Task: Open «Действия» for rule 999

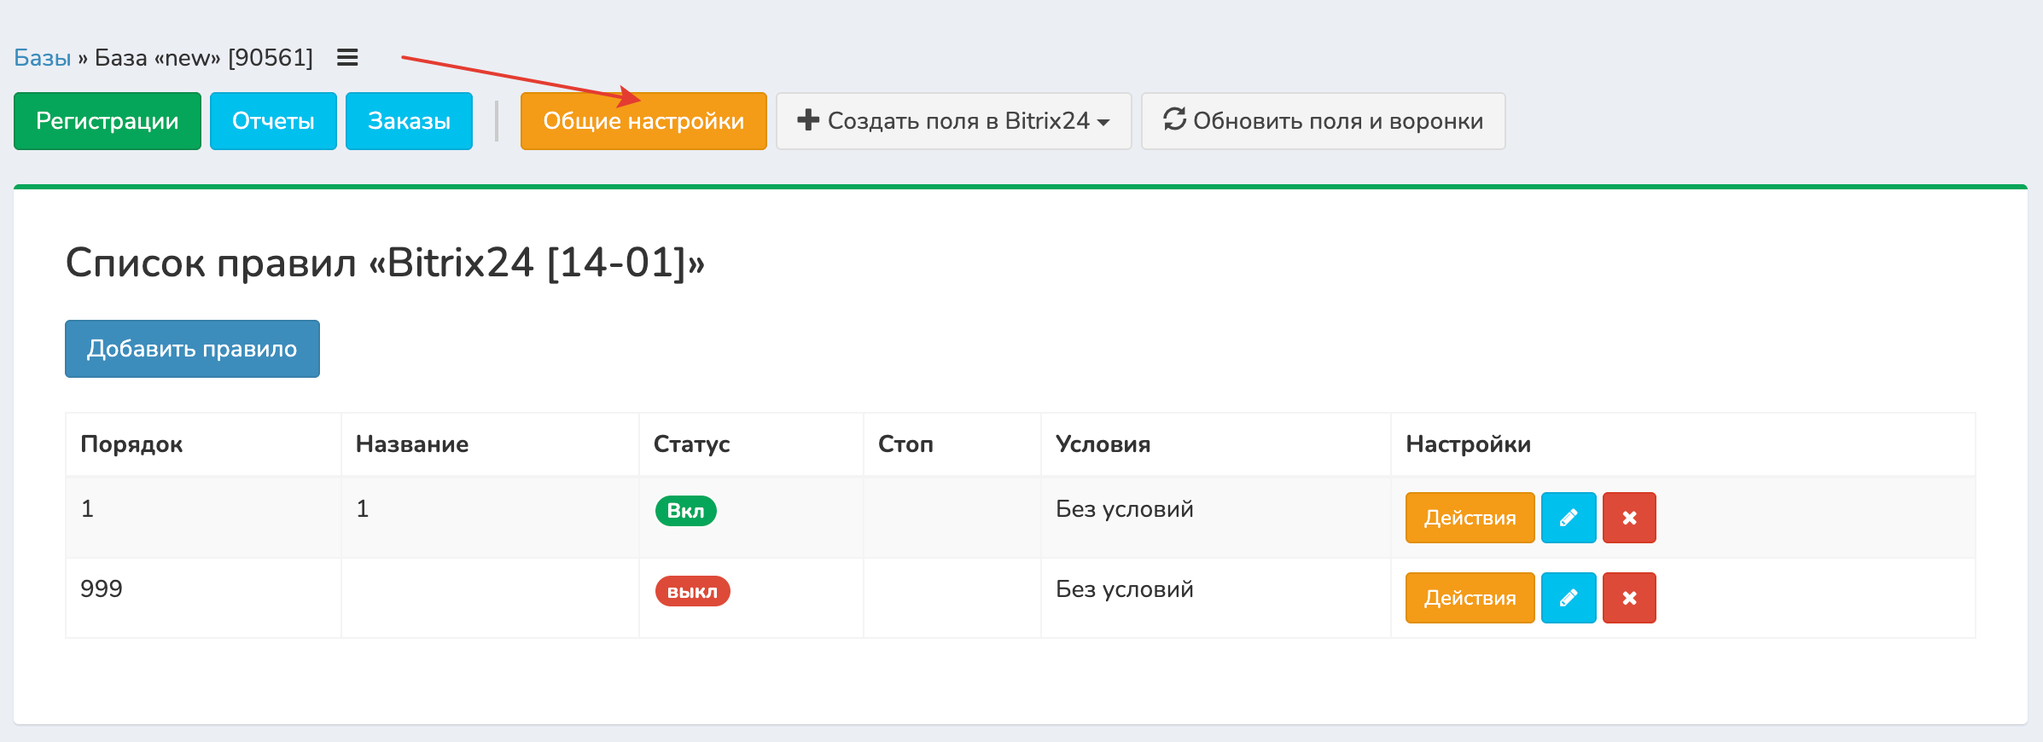Action: 1470,598
